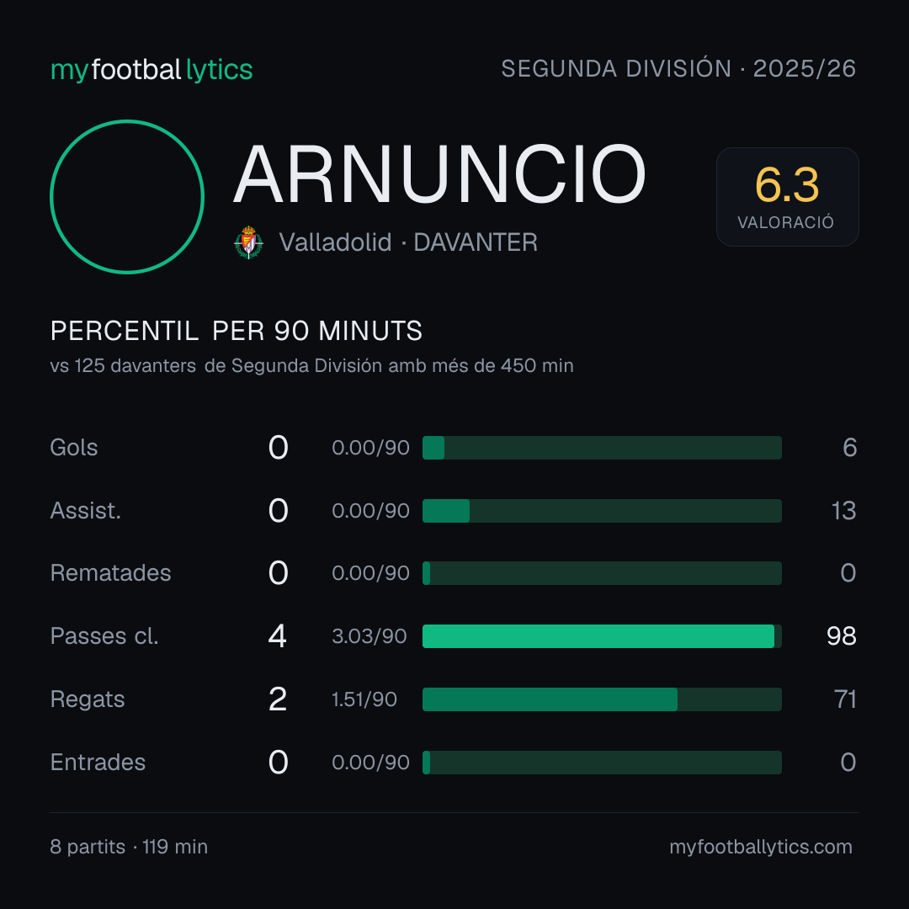Click the green circle player avatar
Viewport: 909px width, 909px height.
(127, 197)
